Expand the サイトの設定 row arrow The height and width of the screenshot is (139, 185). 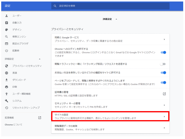[x=164, y=116]
